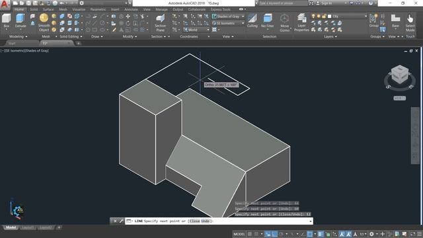Click the No Filter selection icon
The width and height of the screenshot is (423, 238).
click(267, 20)
